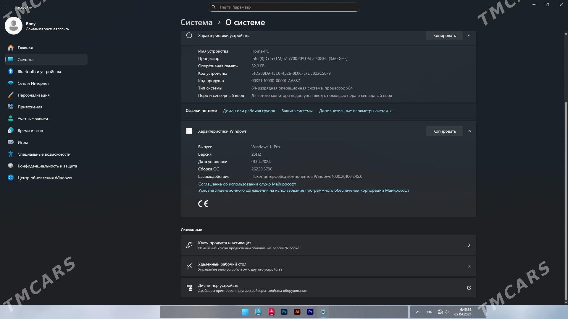Viewport: 568px width, 319px height.
Task: Open Дополнительные параметры системы link
Action: point(355,111)
